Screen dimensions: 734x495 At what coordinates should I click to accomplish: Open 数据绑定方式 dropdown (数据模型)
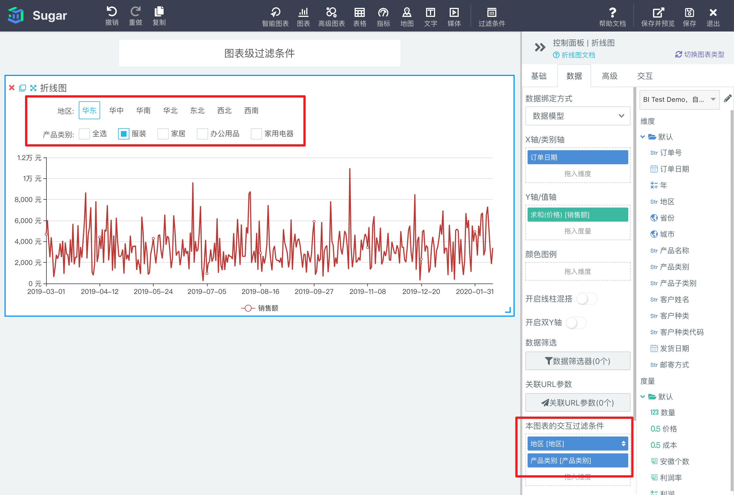[x=577, y=116]
